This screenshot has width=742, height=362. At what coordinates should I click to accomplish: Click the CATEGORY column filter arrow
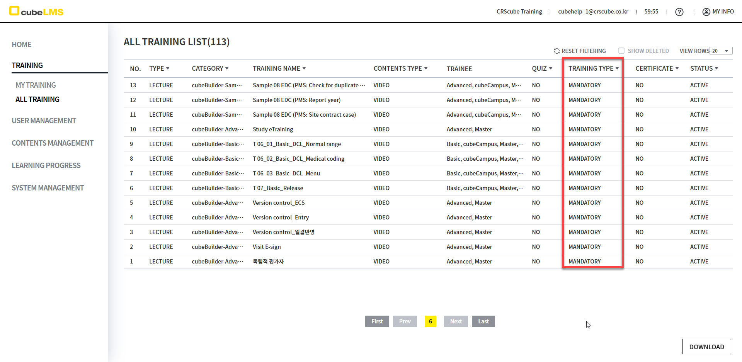(227, 68)
